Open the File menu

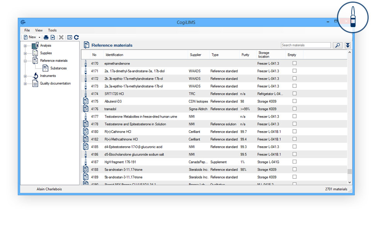pyautogui.click(x=27, y=30)
